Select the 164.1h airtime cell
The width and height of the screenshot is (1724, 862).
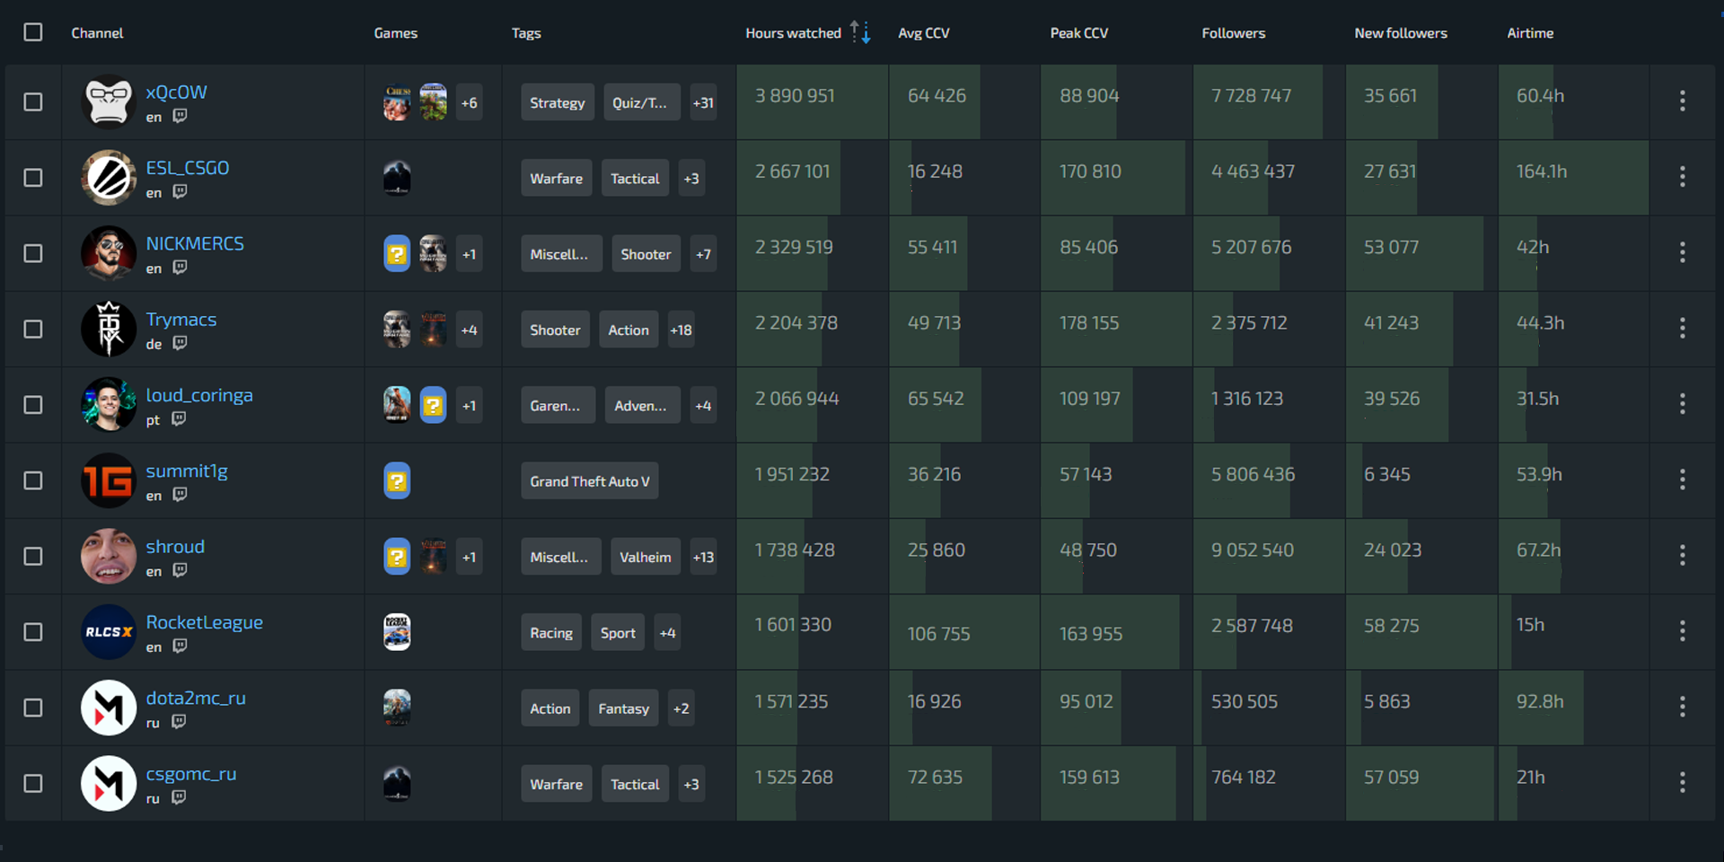coord(1573,177)
